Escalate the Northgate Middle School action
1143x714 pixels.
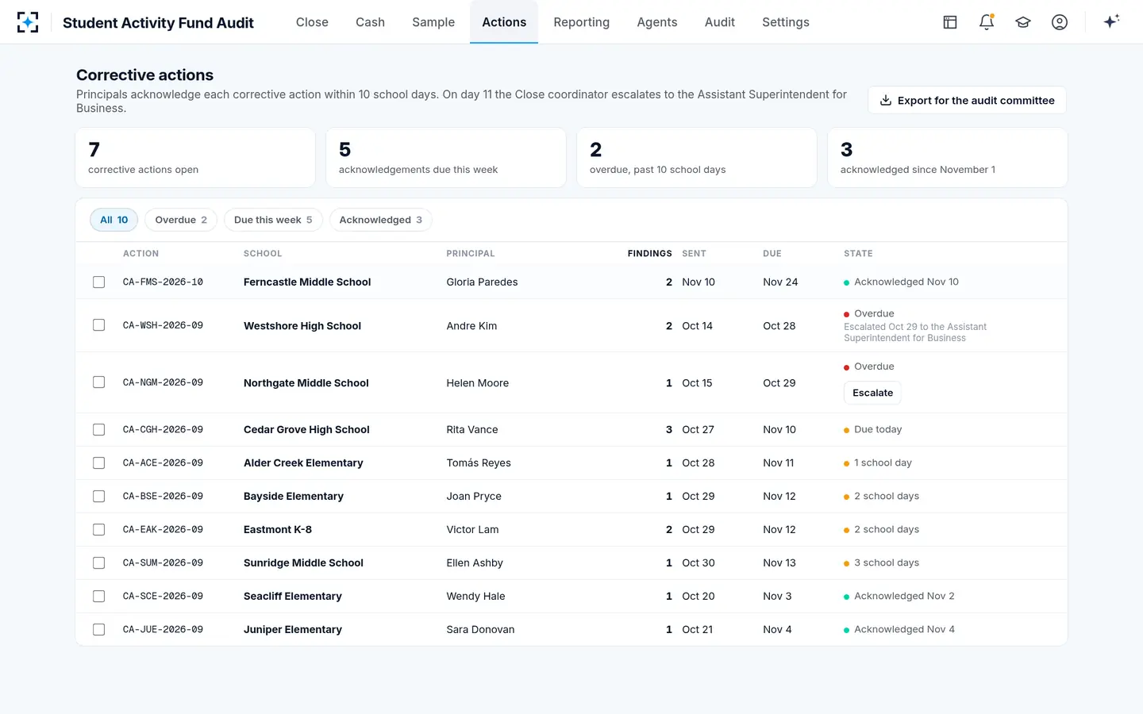click(x=872, y=393)
